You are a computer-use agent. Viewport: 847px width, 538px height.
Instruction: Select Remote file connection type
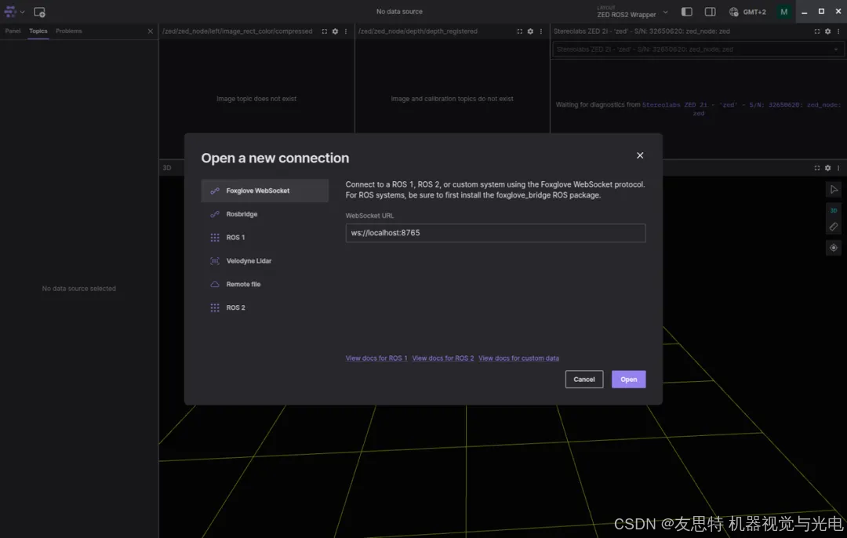tap(265, 284)
